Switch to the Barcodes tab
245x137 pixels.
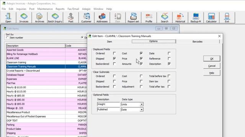click(198, 41)
